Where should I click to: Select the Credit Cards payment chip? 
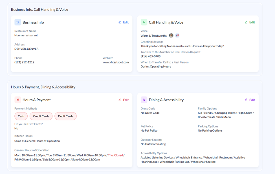click(x=41, y=116)
